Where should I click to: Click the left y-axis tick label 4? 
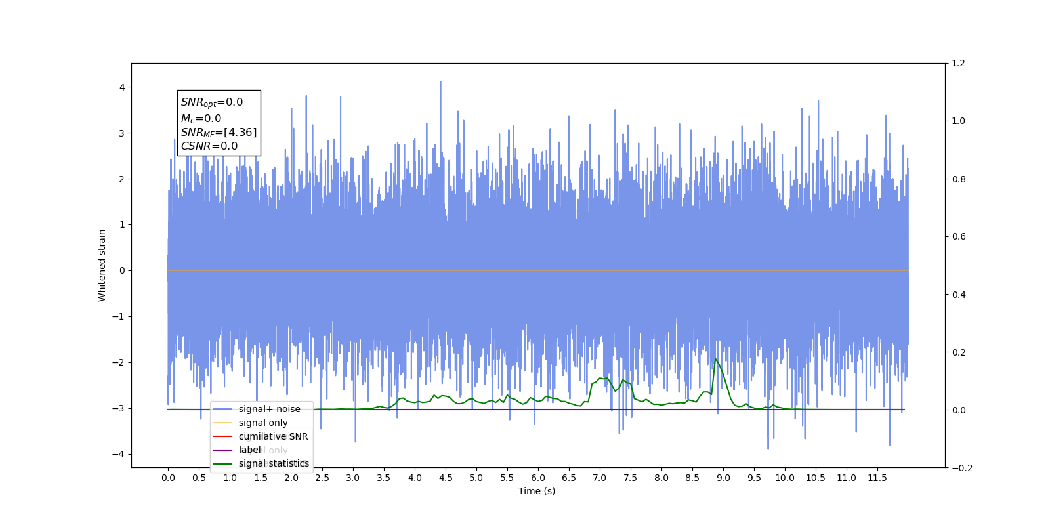(x=122, y=87)
